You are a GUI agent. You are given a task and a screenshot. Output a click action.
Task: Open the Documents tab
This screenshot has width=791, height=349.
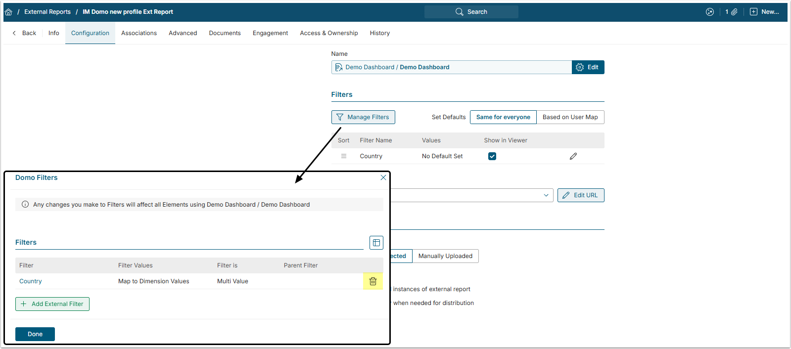coord(225,33)
